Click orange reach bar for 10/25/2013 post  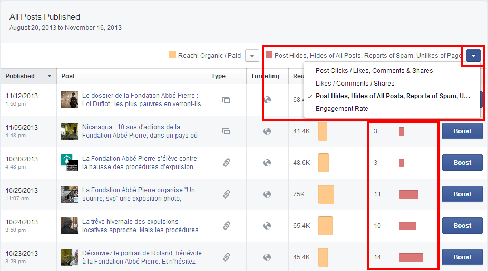pyautogui.click(x=326, y=194)
